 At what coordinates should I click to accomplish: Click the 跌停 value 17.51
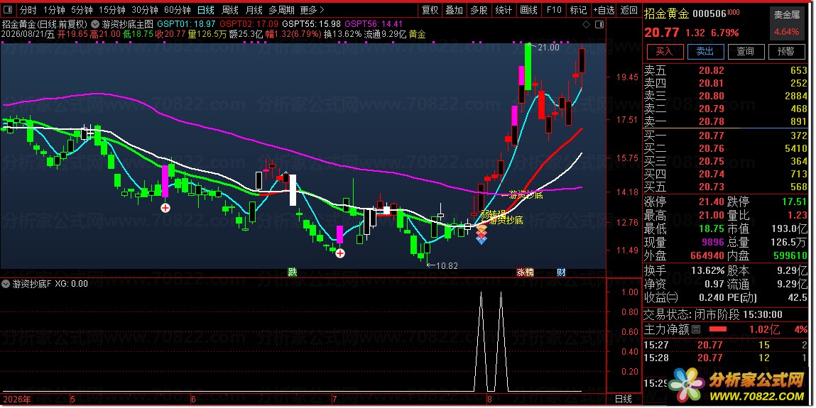coord(794,202)
